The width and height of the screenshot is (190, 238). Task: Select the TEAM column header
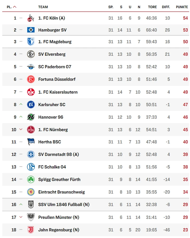43,7
